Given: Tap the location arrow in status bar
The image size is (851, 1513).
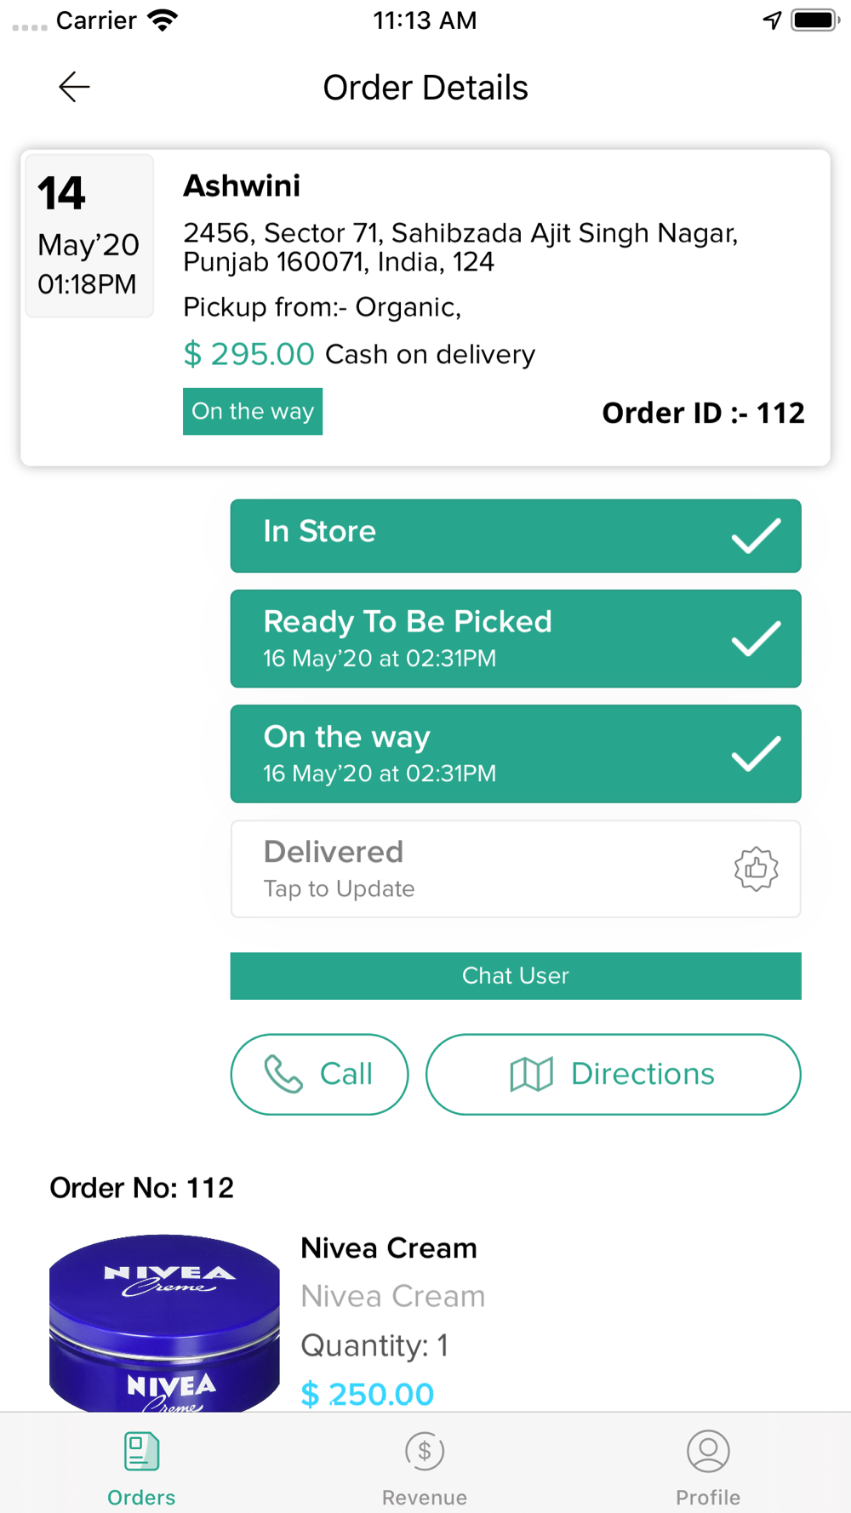Looking at the screenshot, I should (x=772, y=20).
